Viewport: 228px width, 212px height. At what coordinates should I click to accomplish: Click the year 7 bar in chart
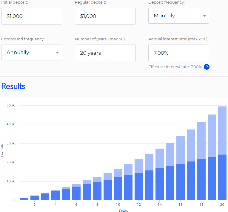coord(87,190)
